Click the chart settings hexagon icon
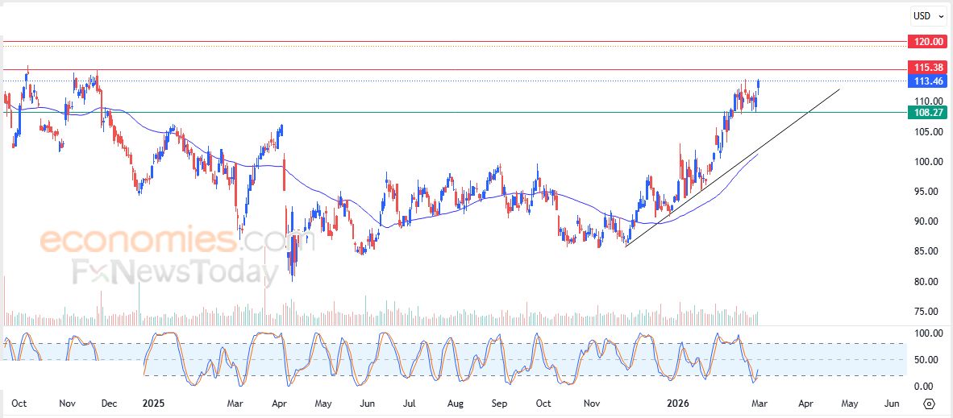 929,404
